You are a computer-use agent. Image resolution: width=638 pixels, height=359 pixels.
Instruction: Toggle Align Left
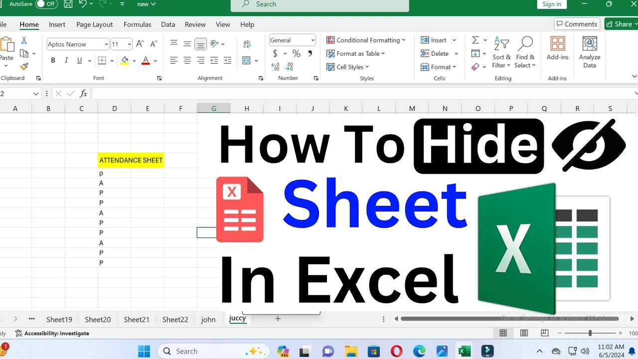(x=173, y=60)
